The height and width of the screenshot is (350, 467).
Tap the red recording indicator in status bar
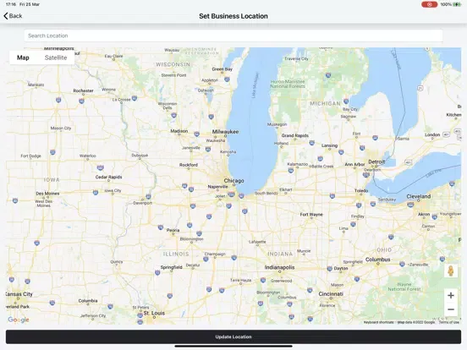tap(429, 4)
